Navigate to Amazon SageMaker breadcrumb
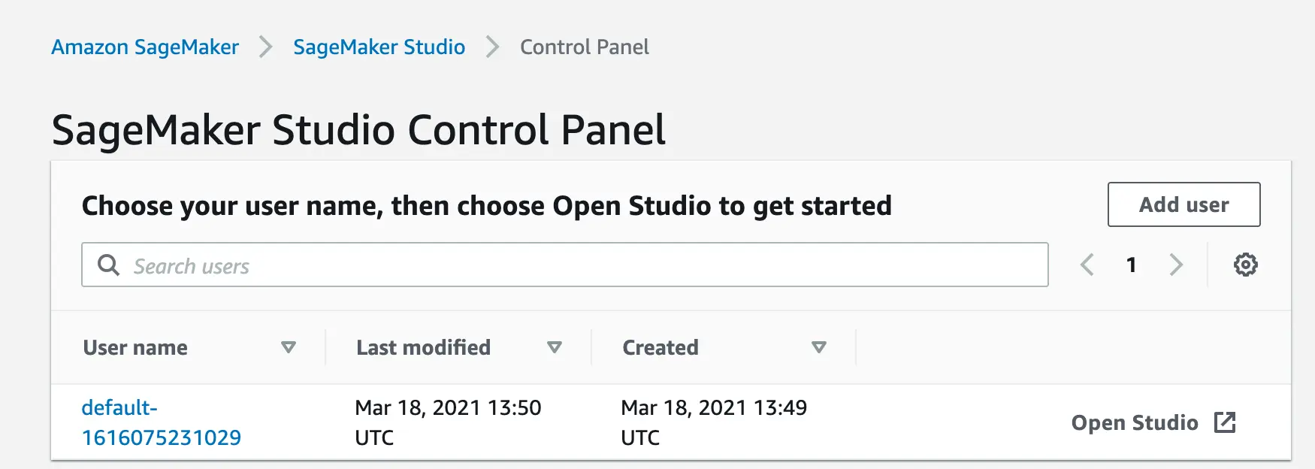The width and height of the screenshot is (1315, 469). pyautogui.click(x=144, y=47)
